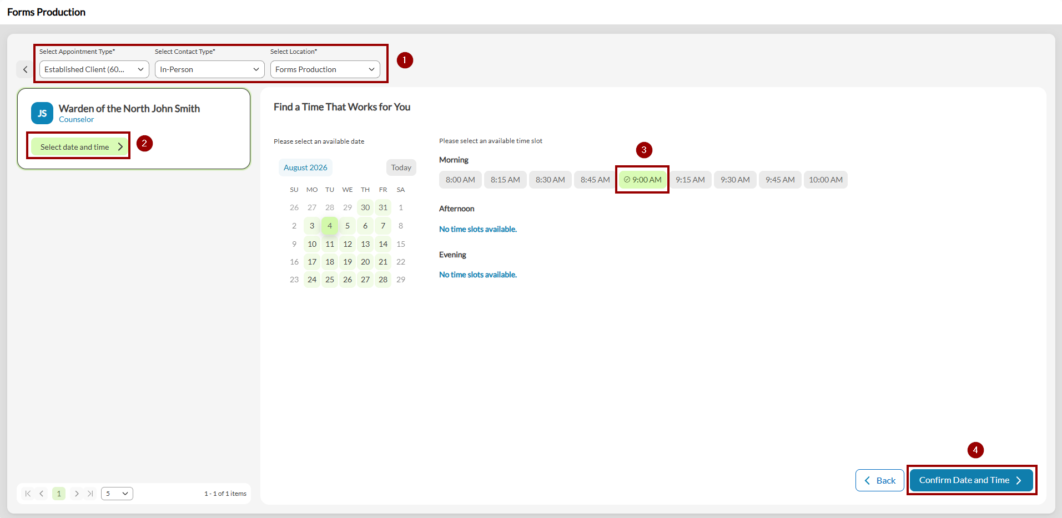Screen dimensions: 1062x518
Task: Open items-per-page dropdown showing 5
Action: coord(117,494)
